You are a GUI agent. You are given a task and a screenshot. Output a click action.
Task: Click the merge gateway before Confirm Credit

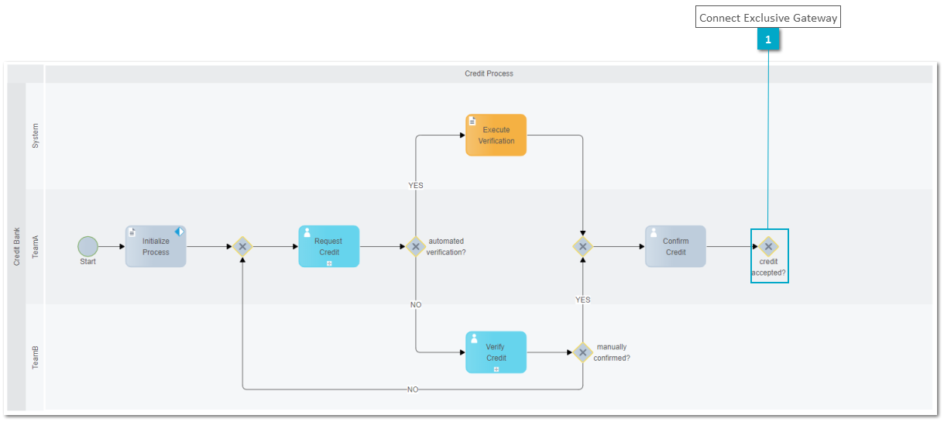click(x=582, y=246)
